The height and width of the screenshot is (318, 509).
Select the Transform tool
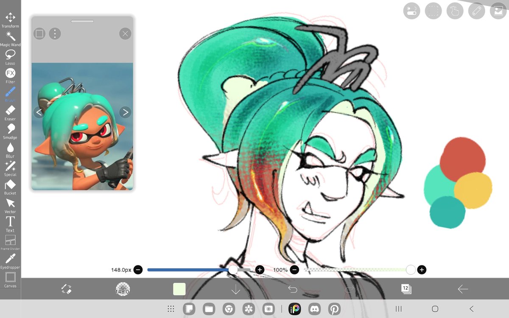click(10, 20)
